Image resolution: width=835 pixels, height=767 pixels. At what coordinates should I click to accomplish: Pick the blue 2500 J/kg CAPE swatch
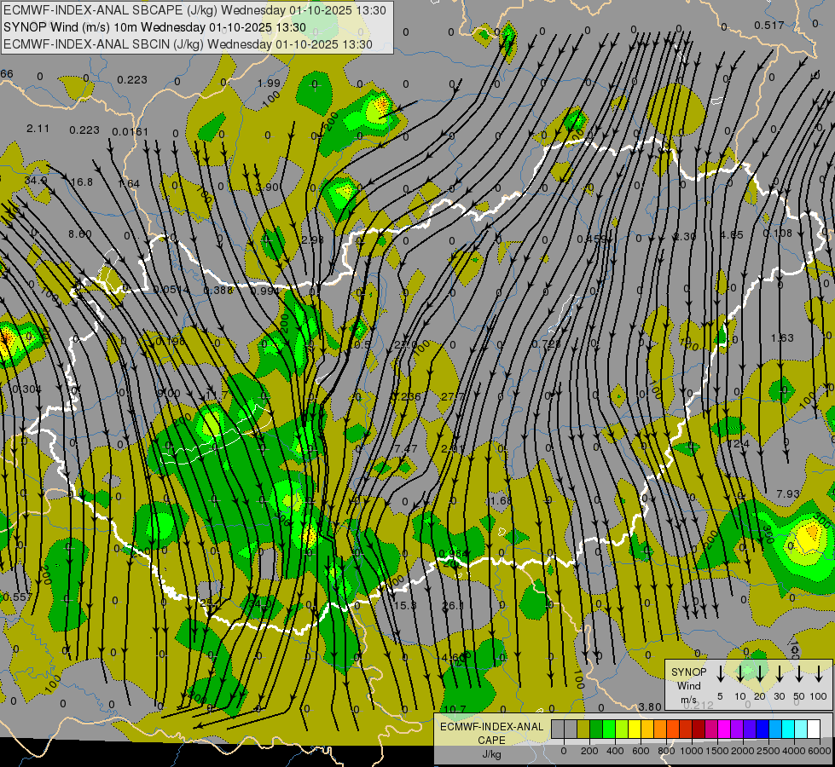[763, 730]
